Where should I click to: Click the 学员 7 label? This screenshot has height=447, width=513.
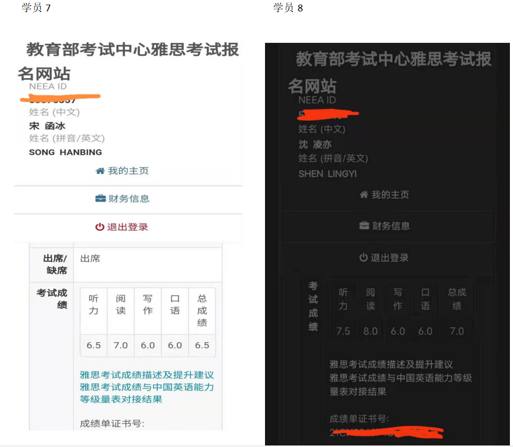[x=36, y=8]
